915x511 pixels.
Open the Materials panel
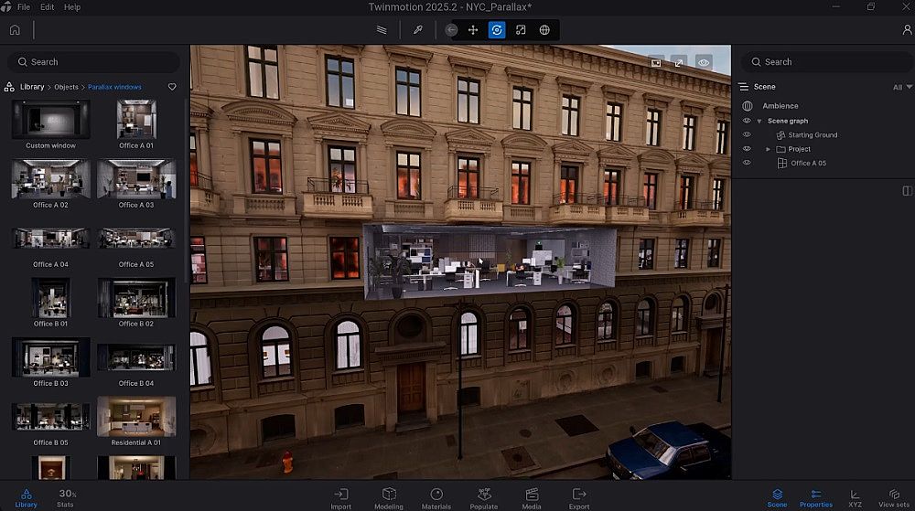click(436, 498)
